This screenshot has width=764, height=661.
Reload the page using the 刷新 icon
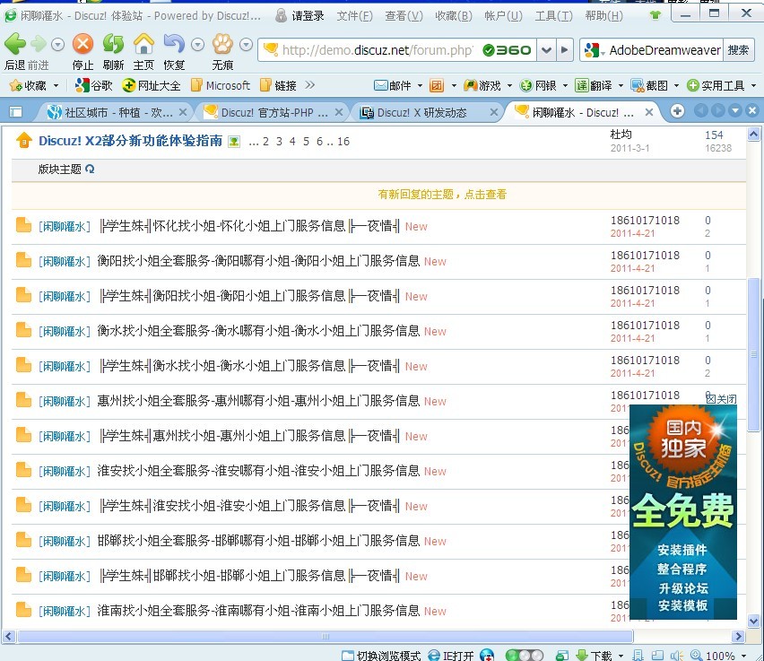[113, 44]
